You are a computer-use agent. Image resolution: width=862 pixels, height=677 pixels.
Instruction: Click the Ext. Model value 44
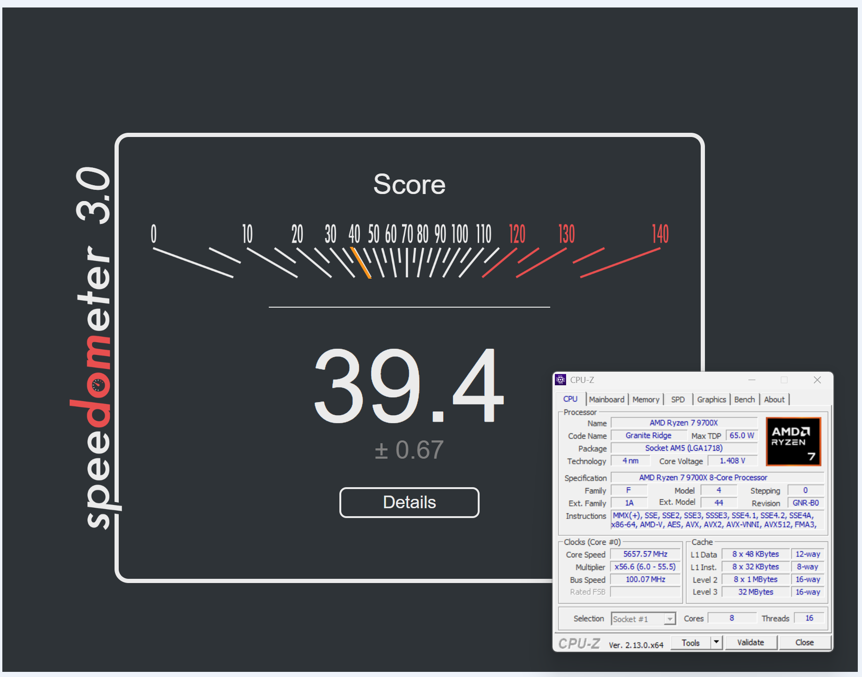(719, 503)
